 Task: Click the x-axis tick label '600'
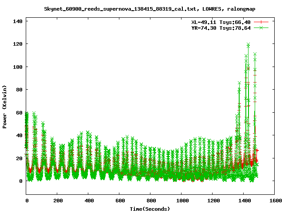pyautogui.click(x=120, y=201)
